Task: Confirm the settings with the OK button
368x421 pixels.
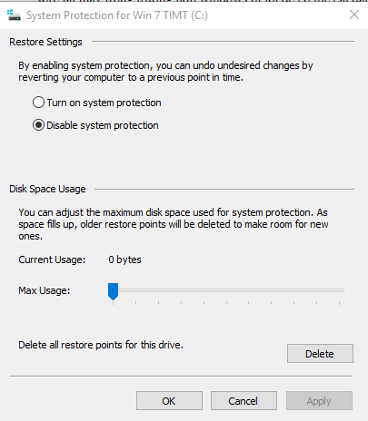Action: point(169,401)
